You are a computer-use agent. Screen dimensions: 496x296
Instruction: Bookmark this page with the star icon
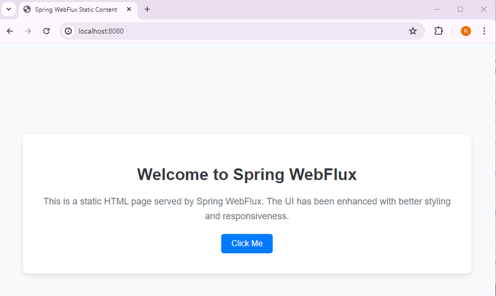click(x=413, y=31)
